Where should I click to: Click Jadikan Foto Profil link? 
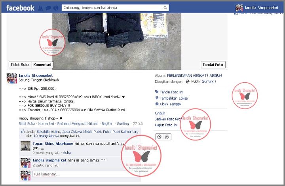coord(169,119)
